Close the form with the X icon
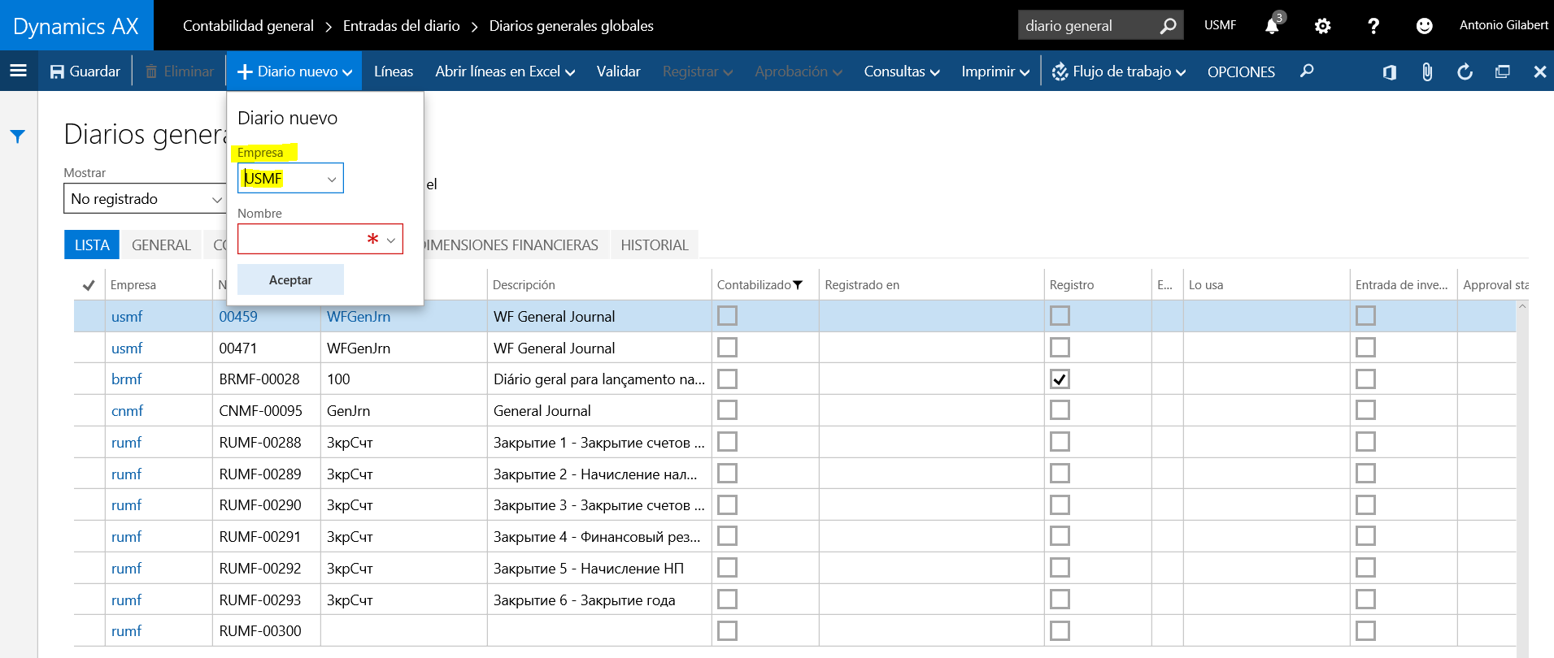 click(x=1539, y=71)
